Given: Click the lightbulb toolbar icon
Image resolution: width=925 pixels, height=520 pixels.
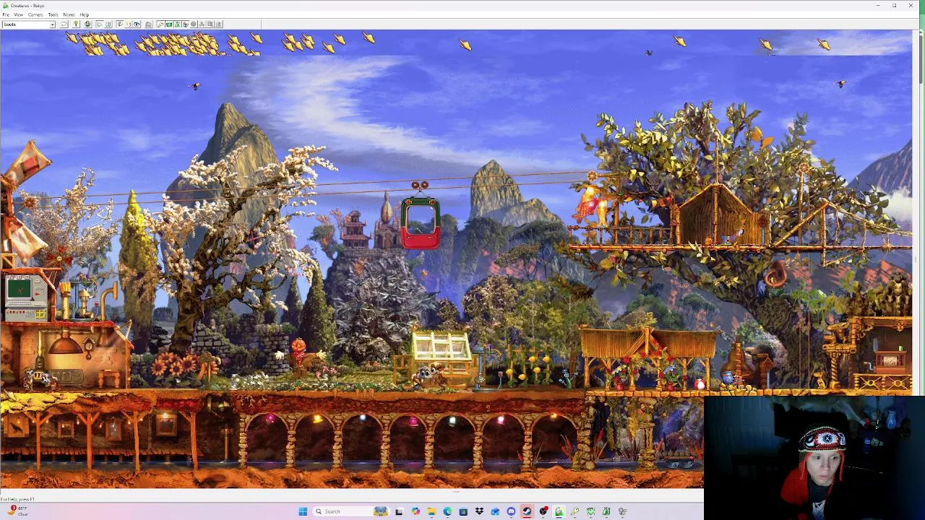Looking at the screenshot, I should pyautogui.click(x=76, y=25).
